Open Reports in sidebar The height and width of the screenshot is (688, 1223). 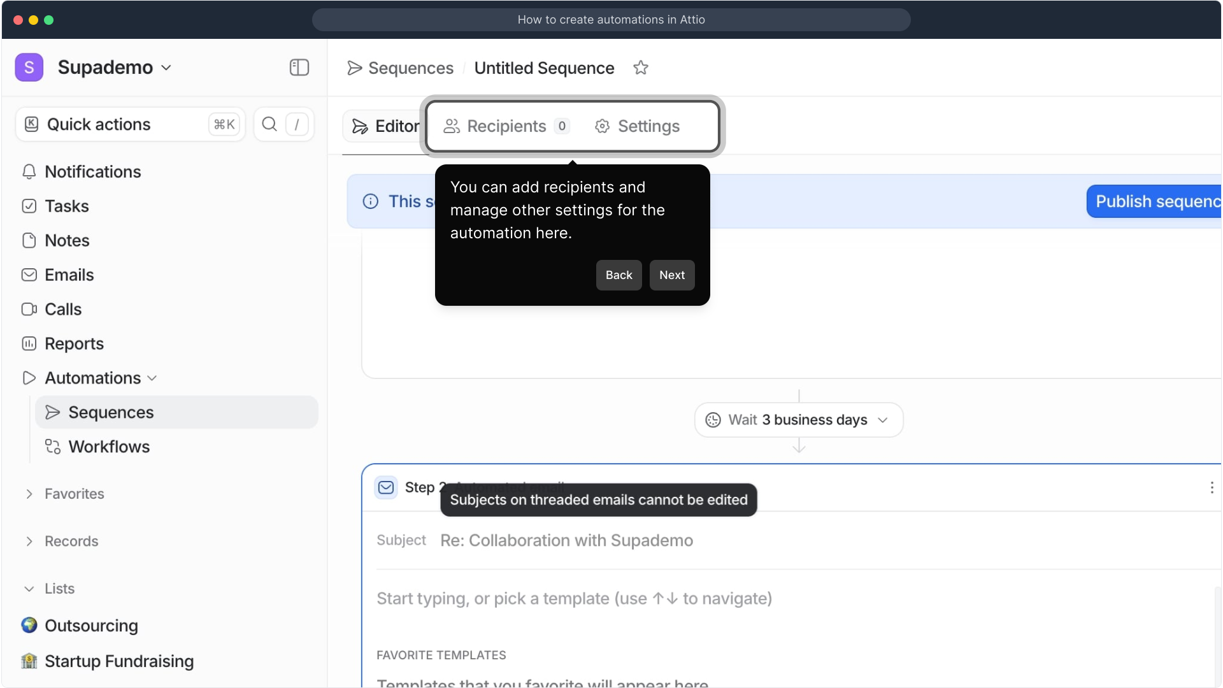pos(74,344)
